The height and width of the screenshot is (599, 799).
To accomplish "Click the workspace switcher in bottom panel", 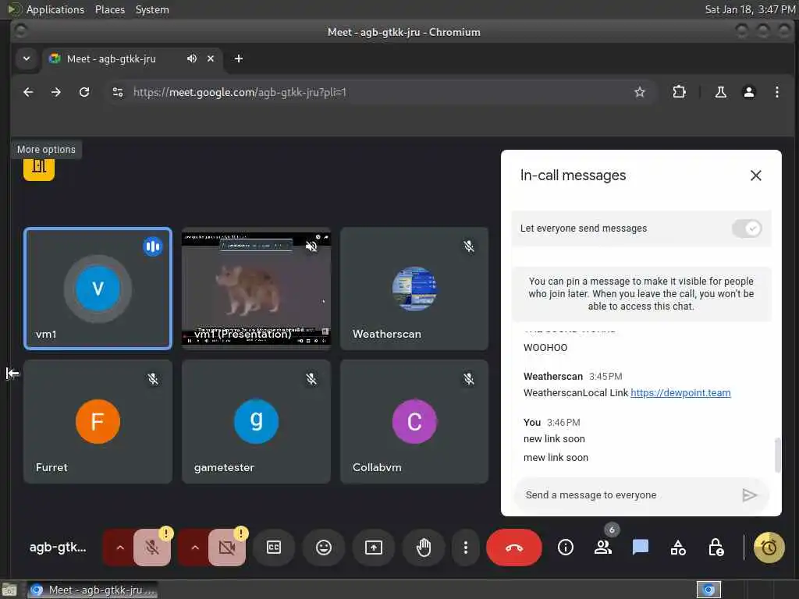I will click(708, 590).
